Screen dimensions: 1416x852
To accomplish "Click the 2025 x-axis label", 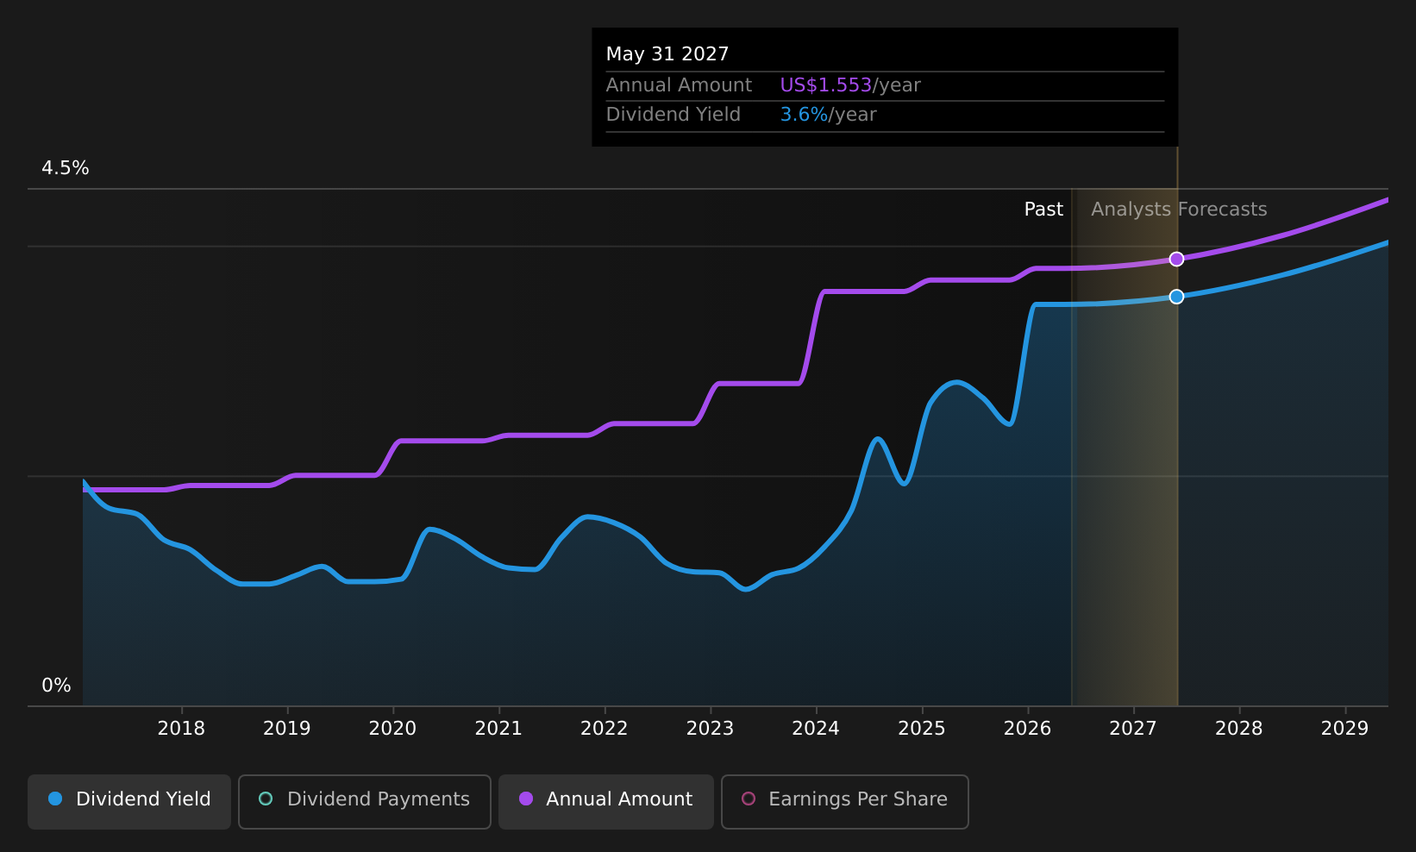I will tap(922, 729).
